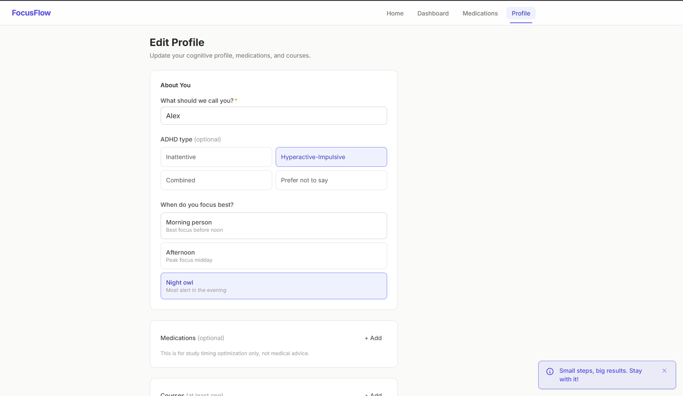Select Morning person focus option
This screenshot has height=396, width=683.
point(273,226)
